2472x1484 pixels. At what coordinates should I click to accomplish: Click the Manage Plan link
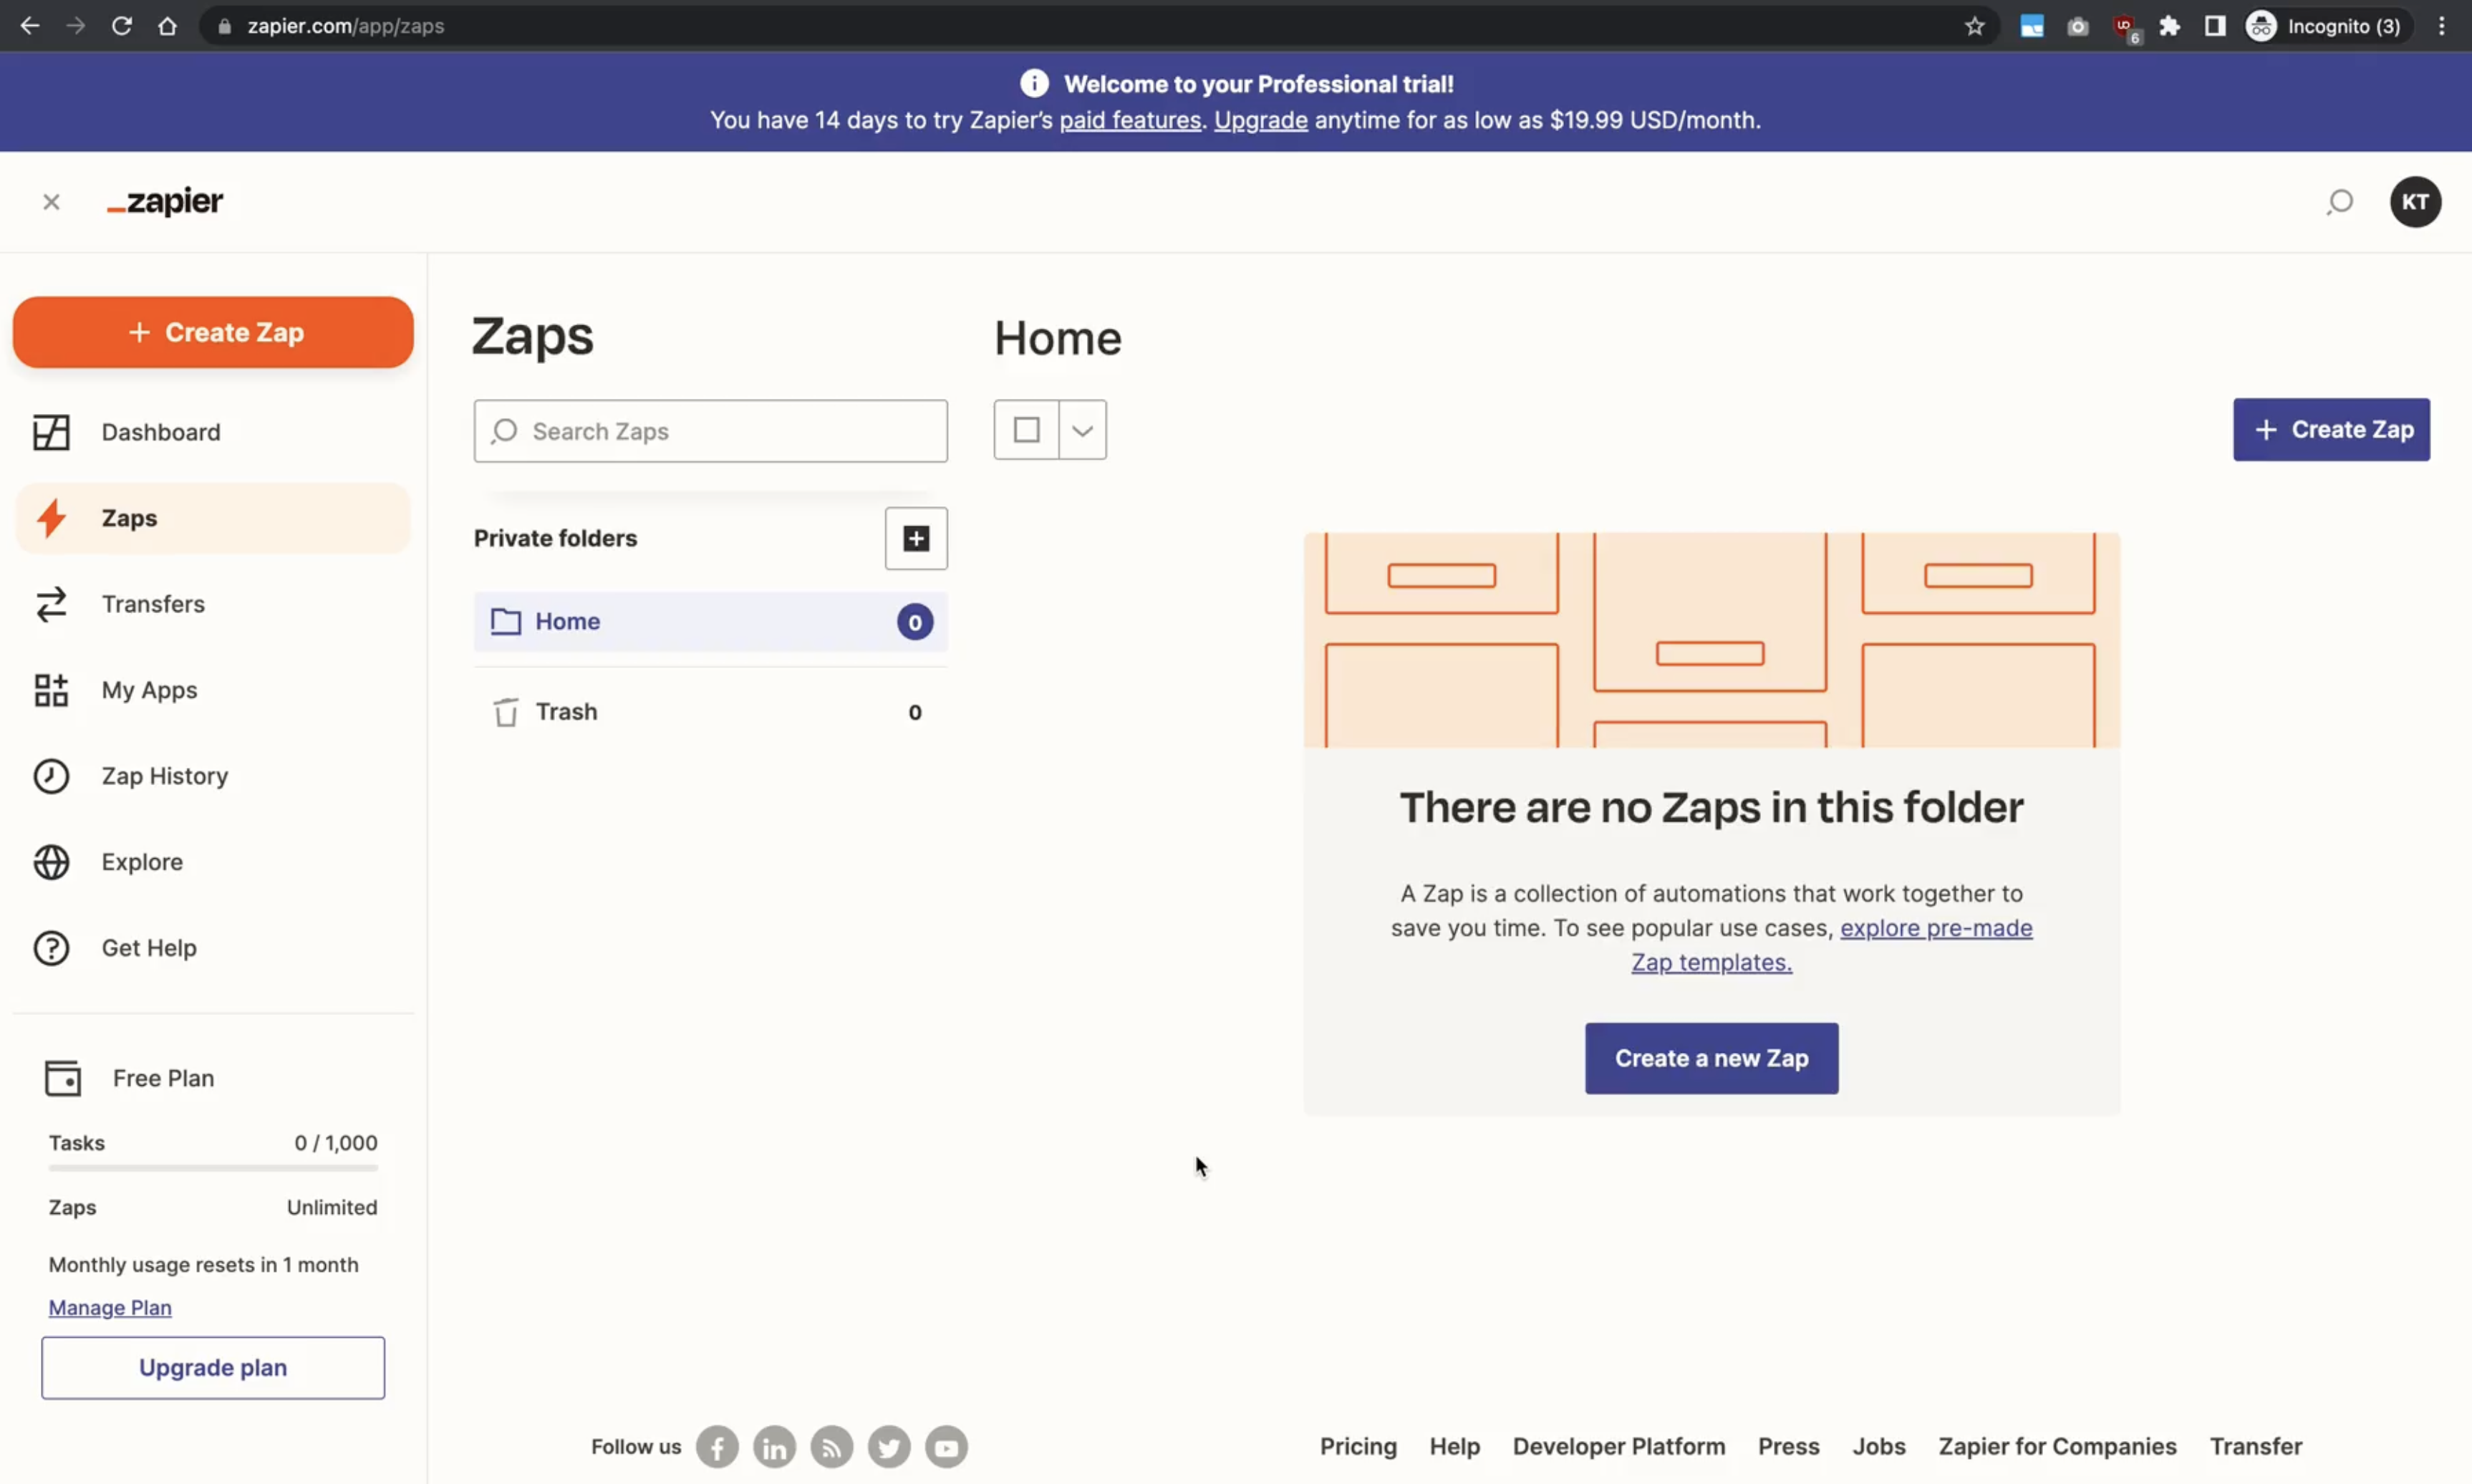(x=110, y=1308)
